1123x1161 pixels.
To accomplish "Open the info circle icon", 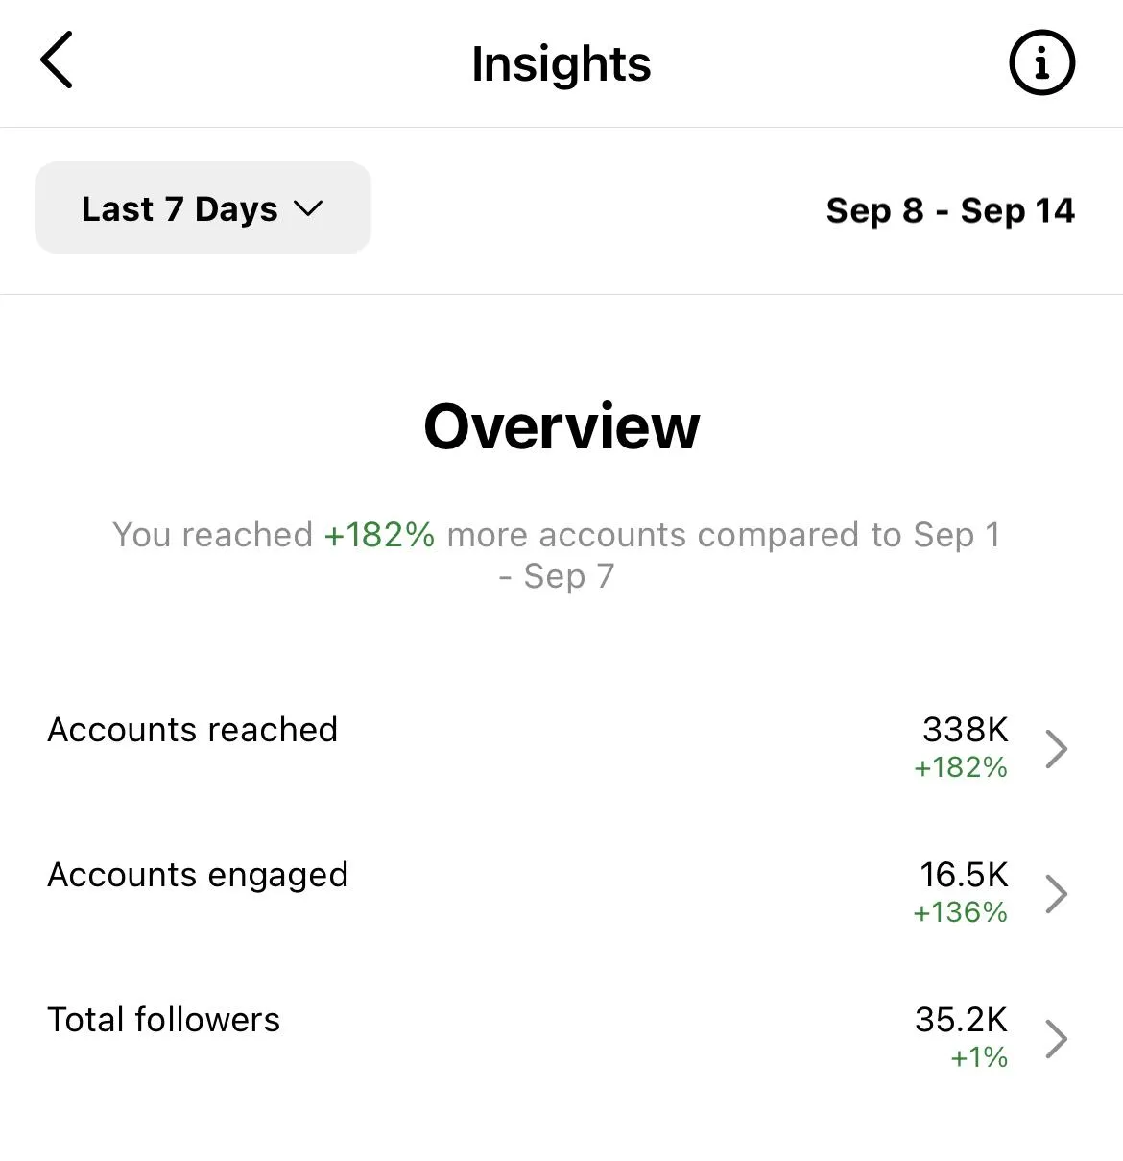I will tap(1041, 63).
